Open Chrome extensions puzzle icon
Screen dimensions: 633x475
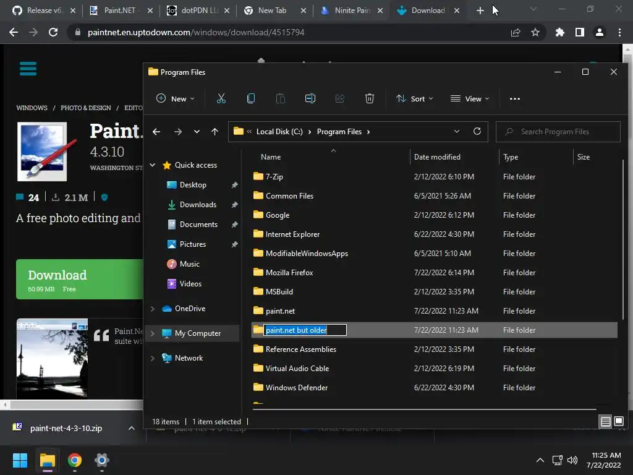coord(559,32)
